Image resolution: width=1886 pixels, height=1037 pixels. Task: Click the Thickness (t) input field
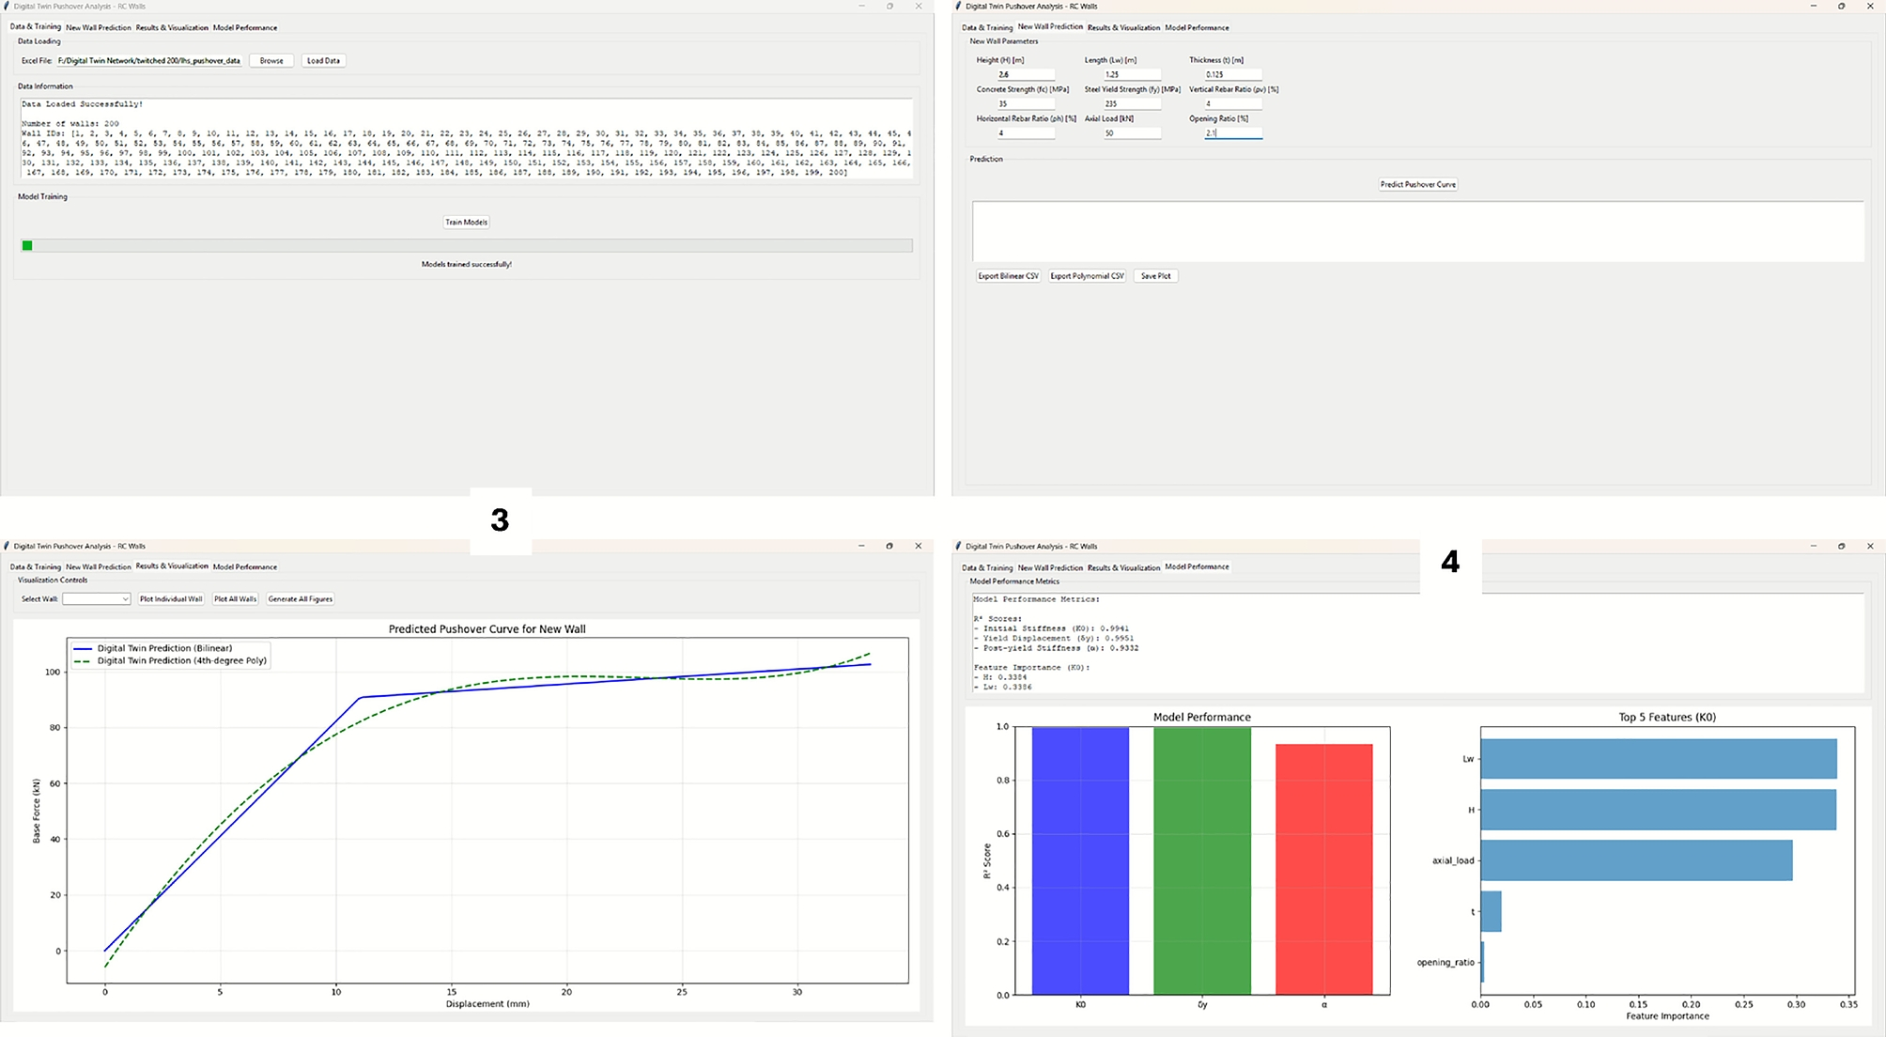click(1232, 74)
